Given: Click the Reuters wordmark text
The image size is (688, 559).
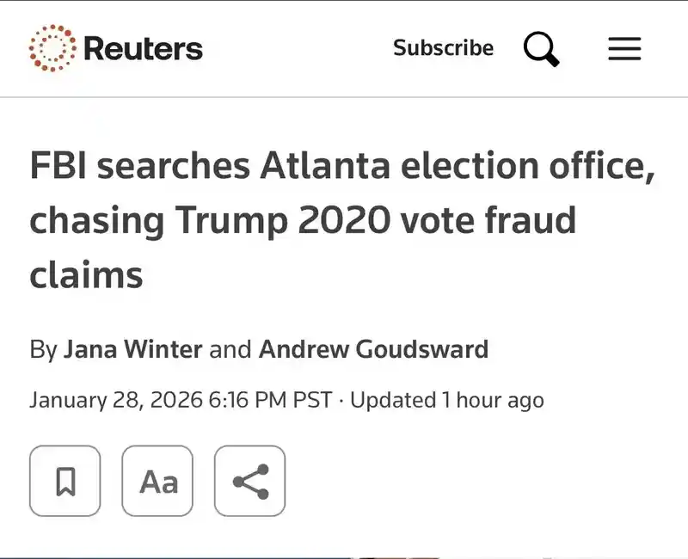Looking at the screenshot, I should pos(143,48).
